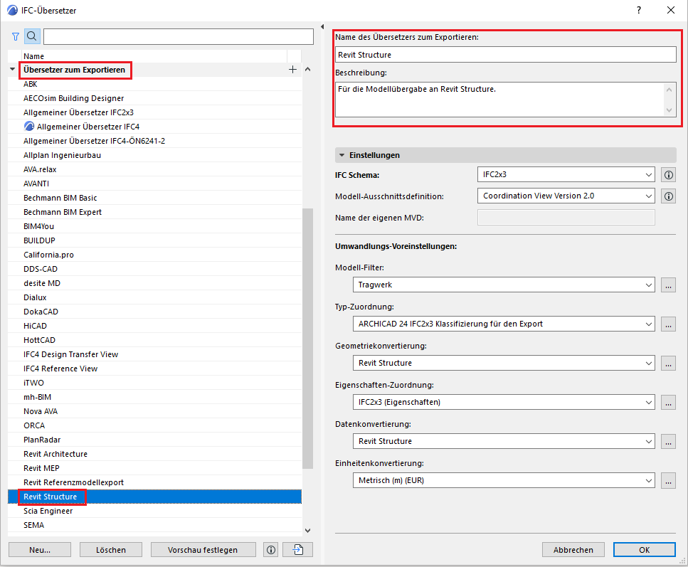Viewport: 688px width, 567px height.
Task: Open the info icon next to IFC Schema
Action: [x=667, y=174]
